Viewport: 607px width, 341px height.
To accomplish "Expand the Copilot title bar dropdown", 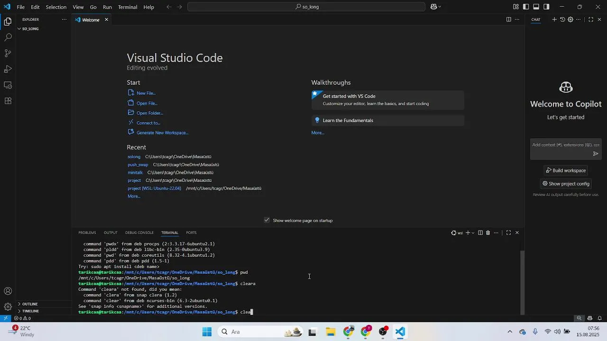I will click(x=440, y=7).
